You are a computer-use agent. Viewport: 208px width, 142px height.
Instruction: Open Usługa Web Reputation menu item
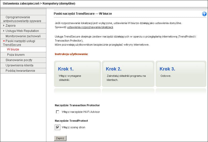point(23,31)
